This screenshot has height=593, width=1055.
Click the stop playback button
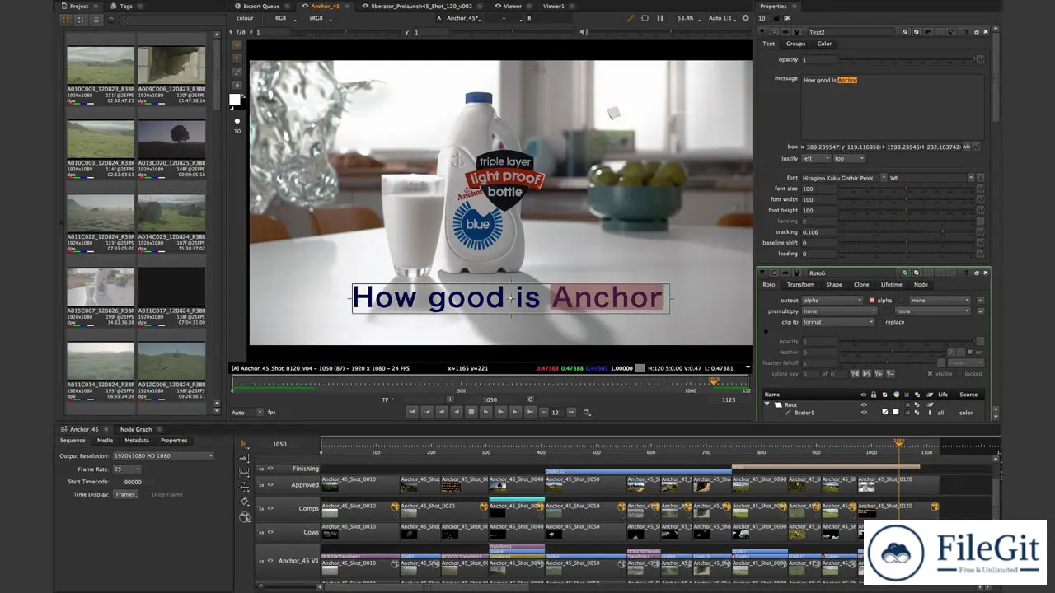471,412
